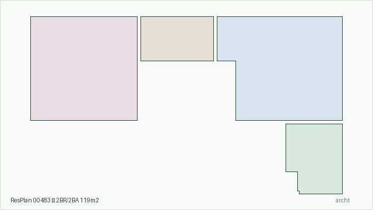Image resolution: width=373 pixels, height=210 pixels.
Task: Click the gap between beige and blue rooms
Action: tap(215, 39)
